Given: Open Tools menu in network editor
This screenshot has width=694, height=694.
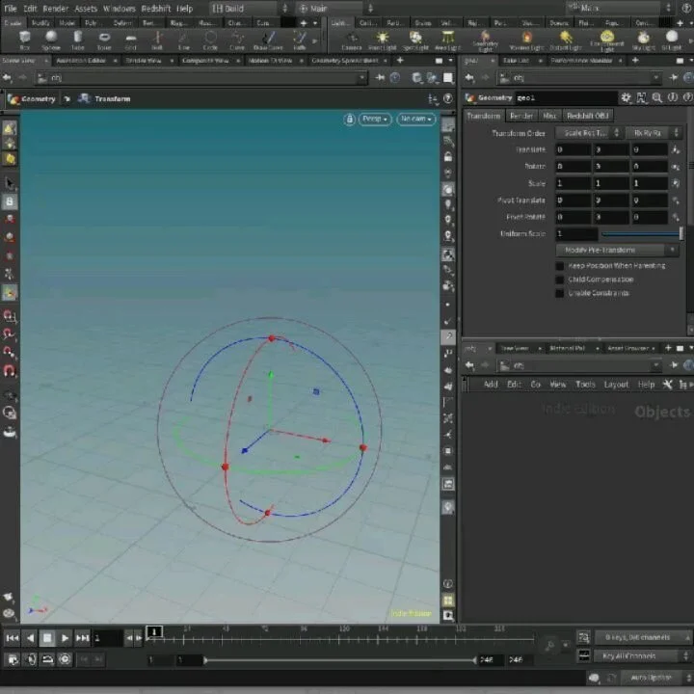Looking at the screenshot, I should pyautogui.click(x=585, y=385).
